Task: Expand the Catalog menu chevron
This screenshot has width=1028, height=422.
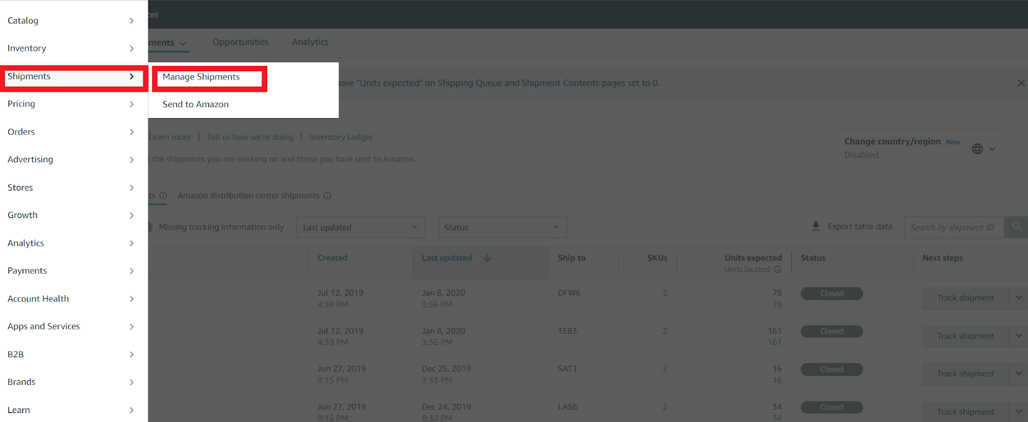Action: [x=131, y=21]
